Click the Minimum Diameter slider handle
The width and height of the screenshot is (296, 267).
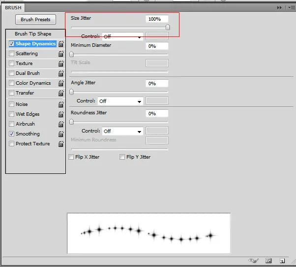[71, 55]
